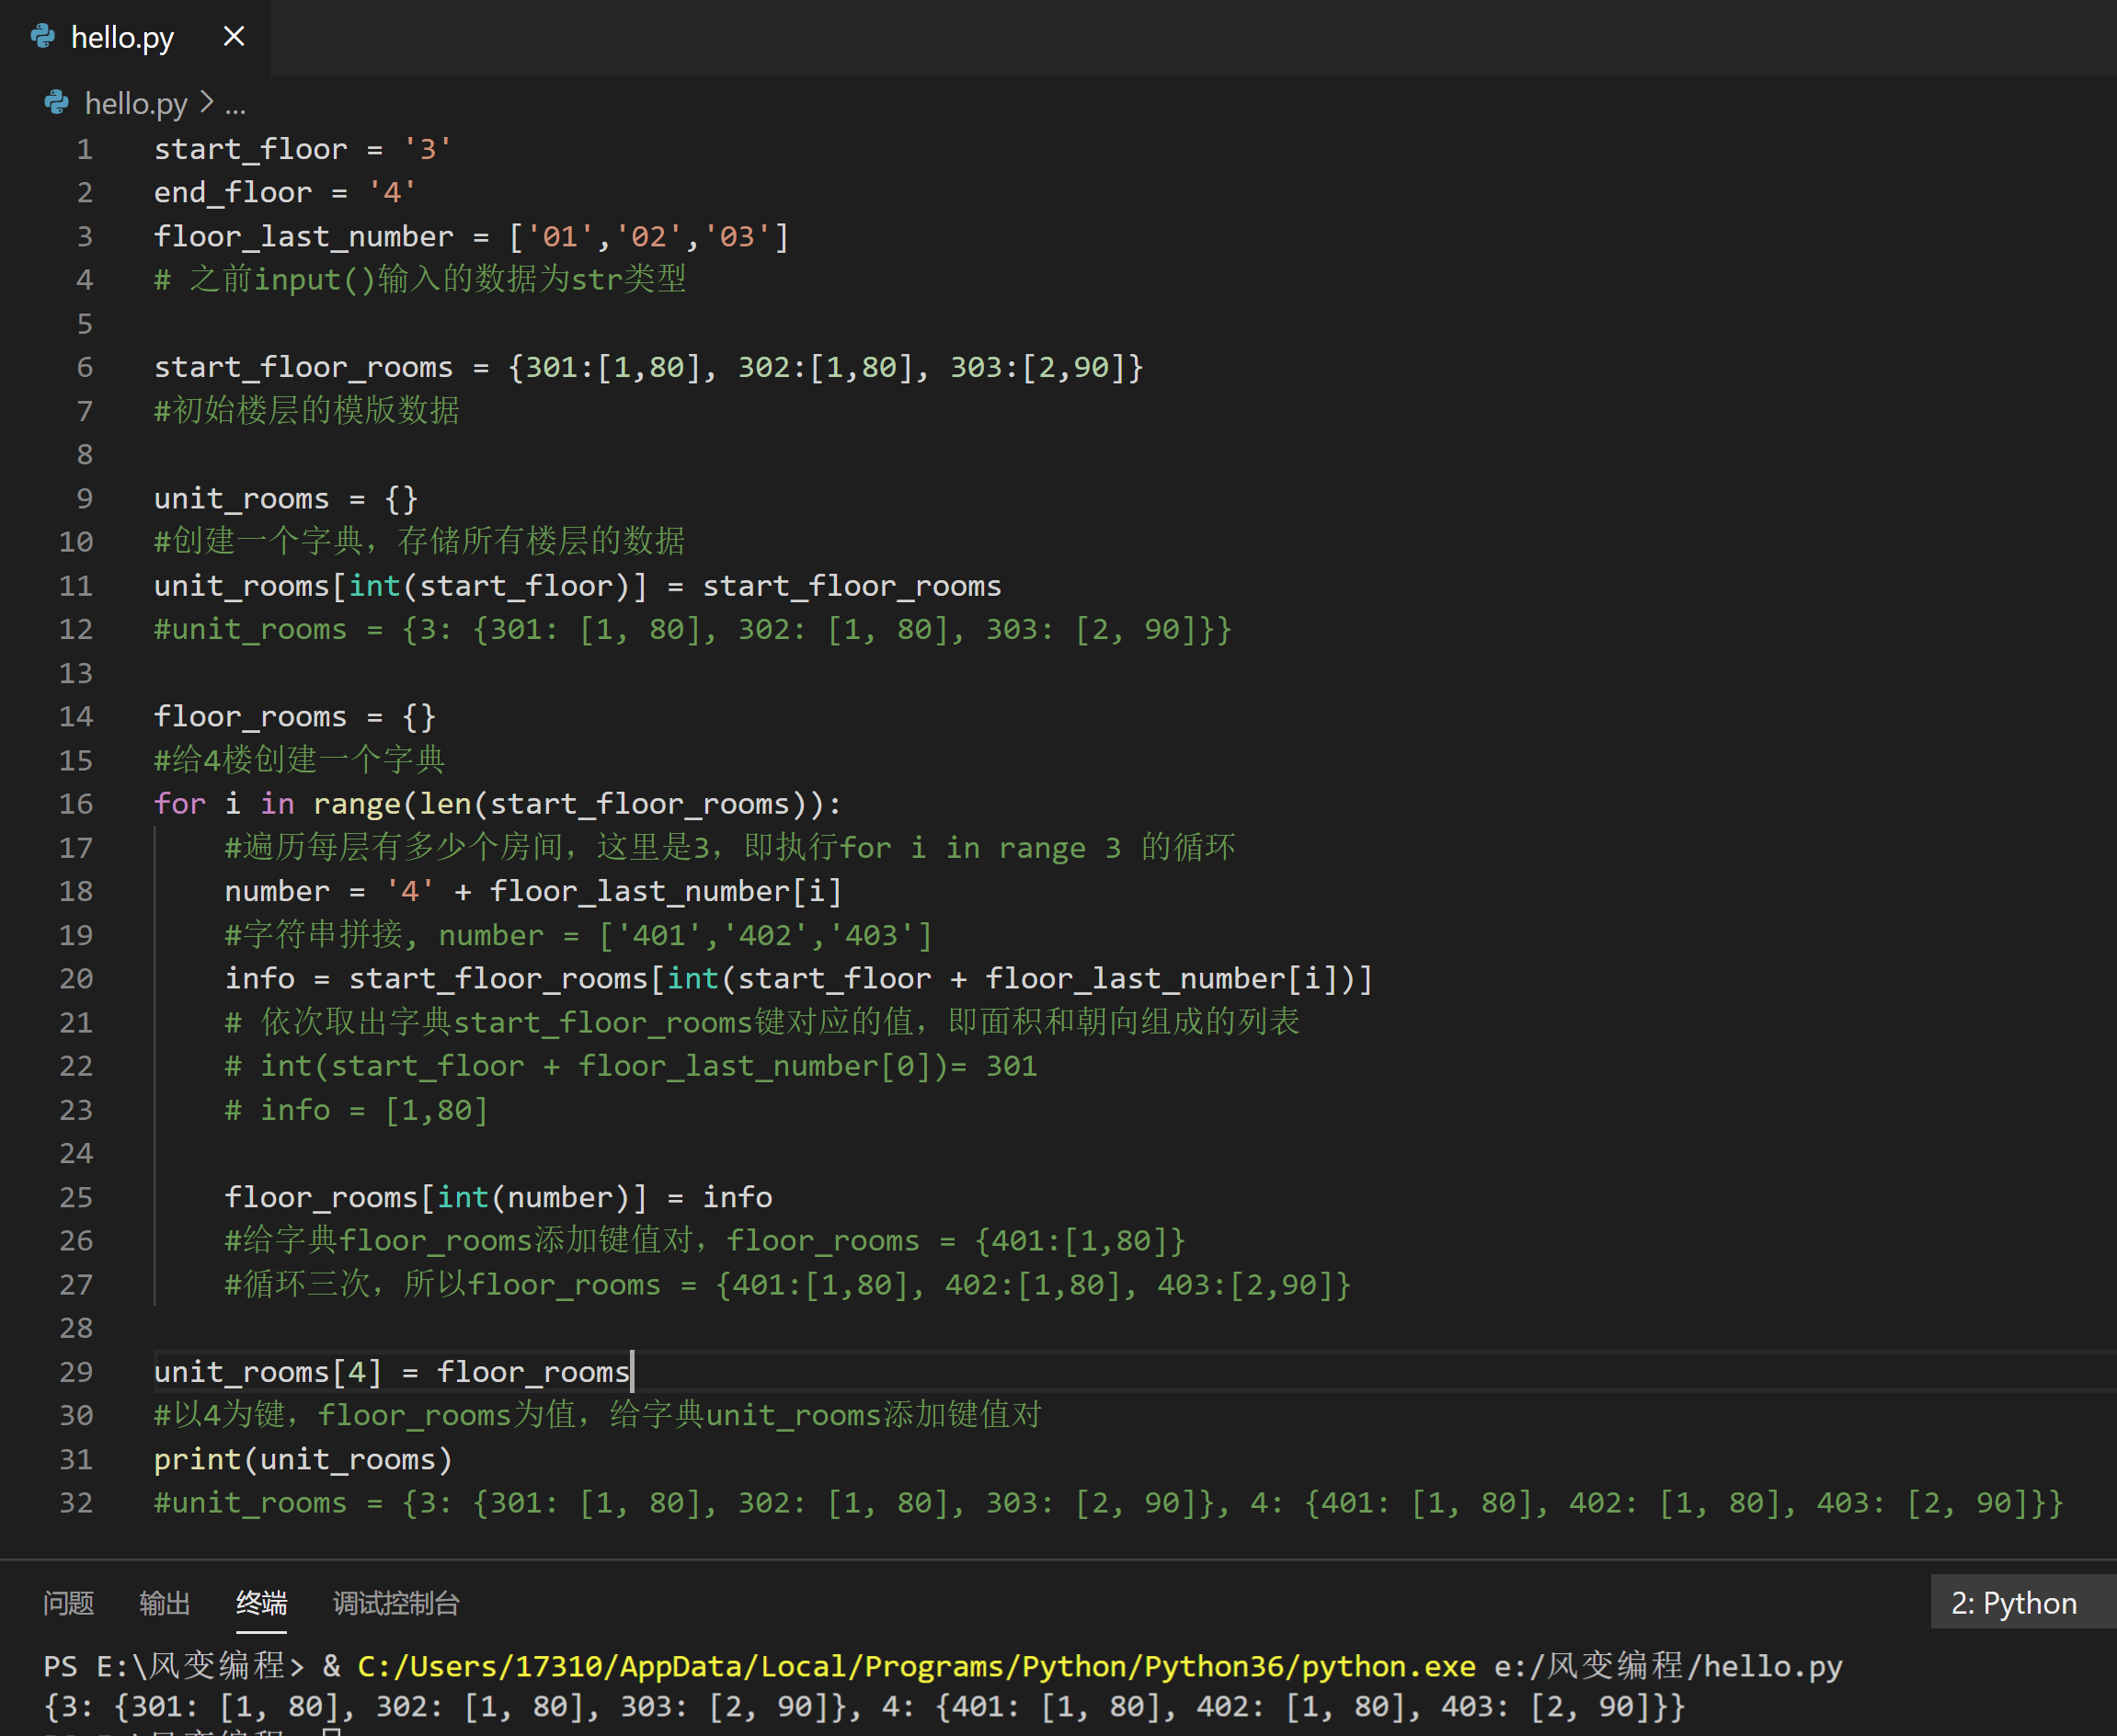Viewport: 2117px width, 1736px height.
Task: Click the text floor_rooms = {} on line 14
Action: tap(295, 716)
